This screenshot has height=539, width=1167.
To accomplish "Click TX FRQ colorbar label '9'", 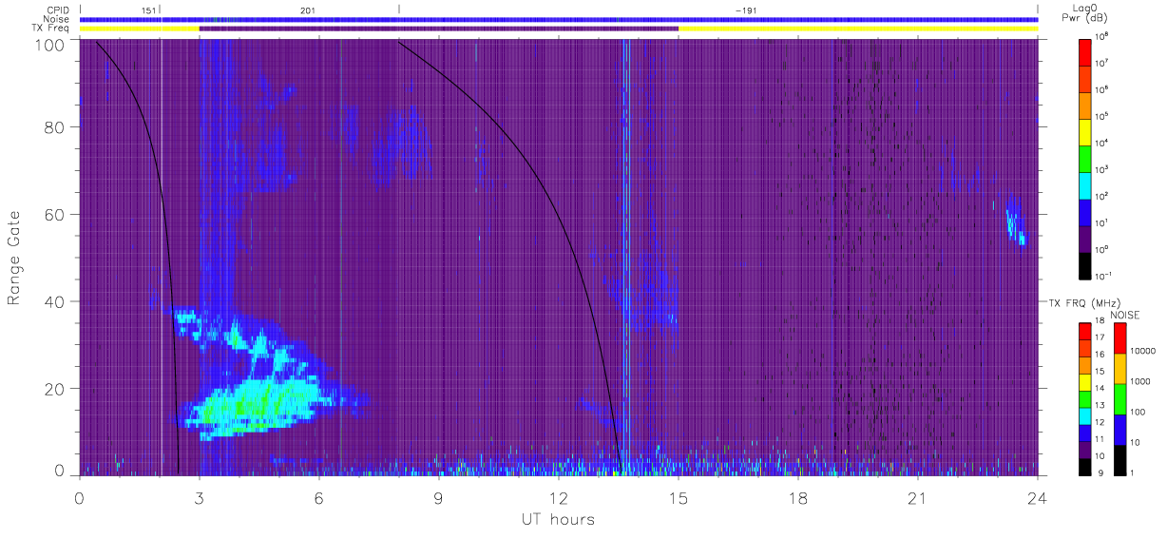I will [x=1100, y=473].
